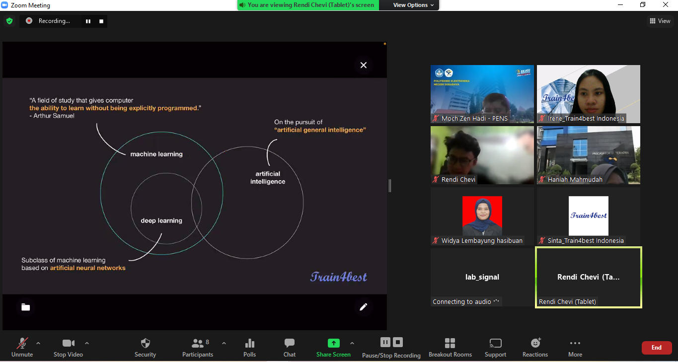This screenshot has width=678, height=362.
Task: Click the Security shield icon
Action: [x=145, y=343]
